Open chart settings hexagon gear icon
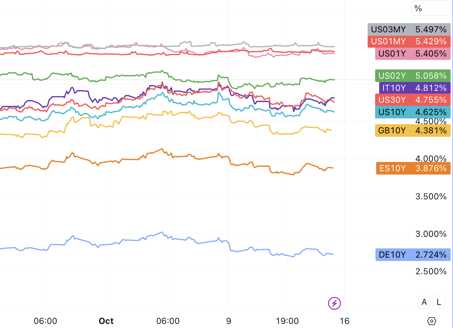 [431, 321]
